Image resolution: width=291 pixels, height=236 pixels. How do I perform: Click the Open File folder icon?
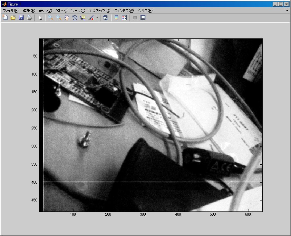pyautogui.click(x=13, y=18)
